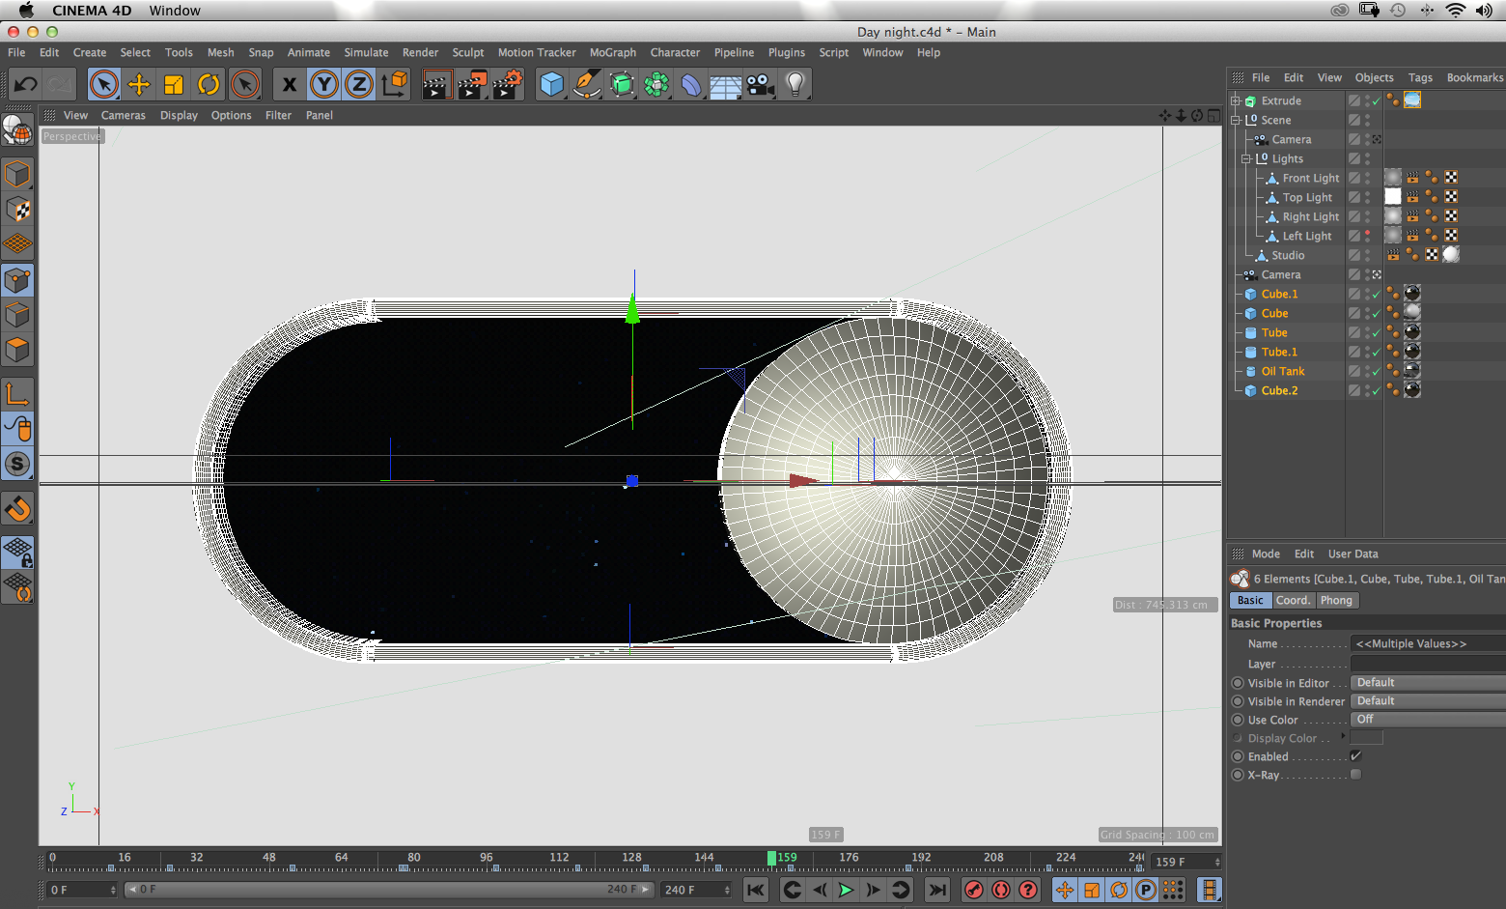This screenshot has width=1506, height=909.
Task: Uncheck the Enabled checkbox
Action: (1355, 756)
